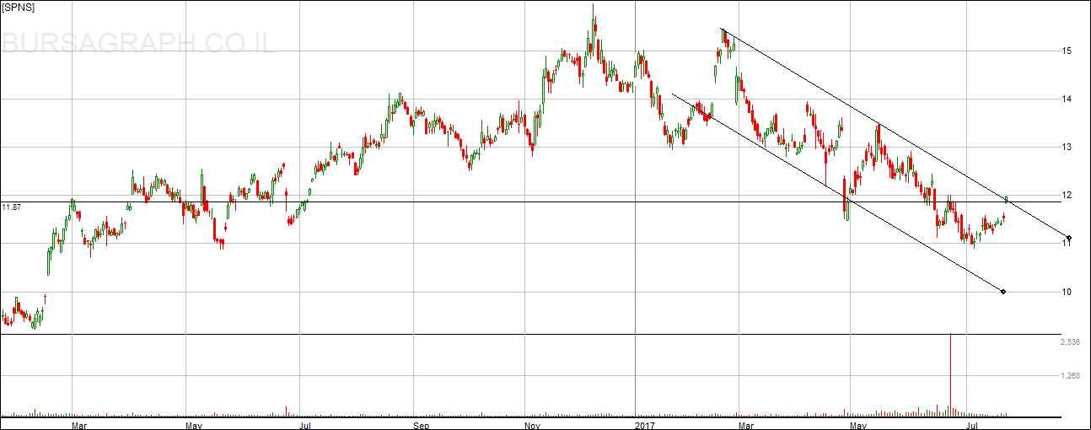Screen dimensions: 1091x430
Task: Click the 10 price level on the axis
Action: (1067, 293)
